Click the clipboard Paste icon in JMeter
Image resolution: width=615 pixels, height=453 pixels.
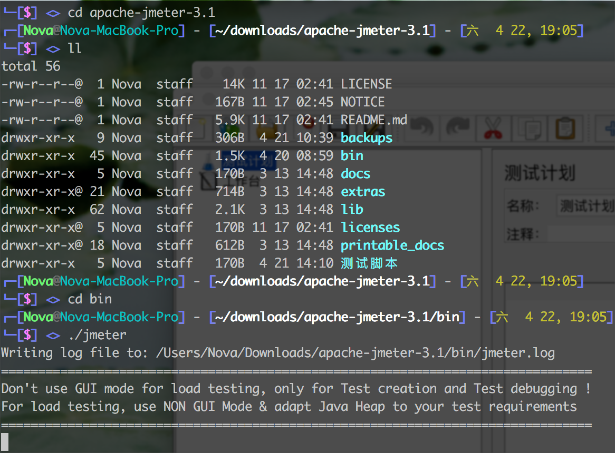coord(565,128)
